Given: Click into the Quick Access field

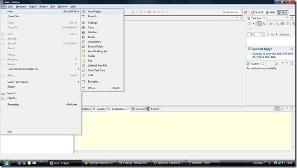Looking at the screenshot, I should tap(231, 12).
